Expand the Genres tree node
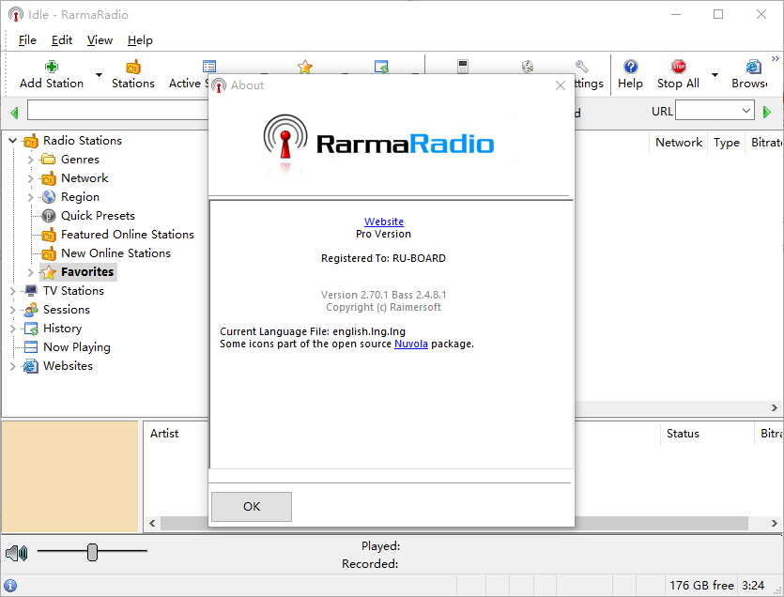784x597 pixels. 31,160
